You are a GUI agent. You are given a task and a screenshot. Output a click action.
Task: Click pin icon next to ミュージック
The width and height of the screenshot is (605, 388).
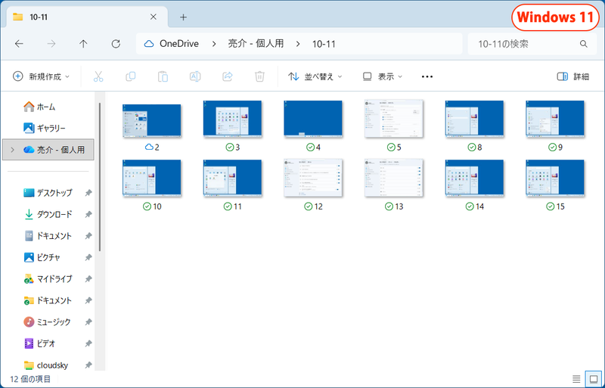pyautogui.click(x=88, y=321)
